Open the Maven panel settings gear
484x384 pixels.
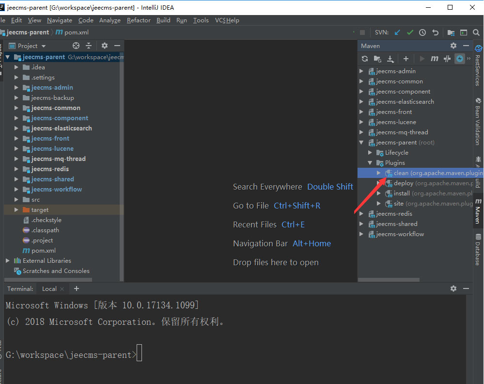453,46
